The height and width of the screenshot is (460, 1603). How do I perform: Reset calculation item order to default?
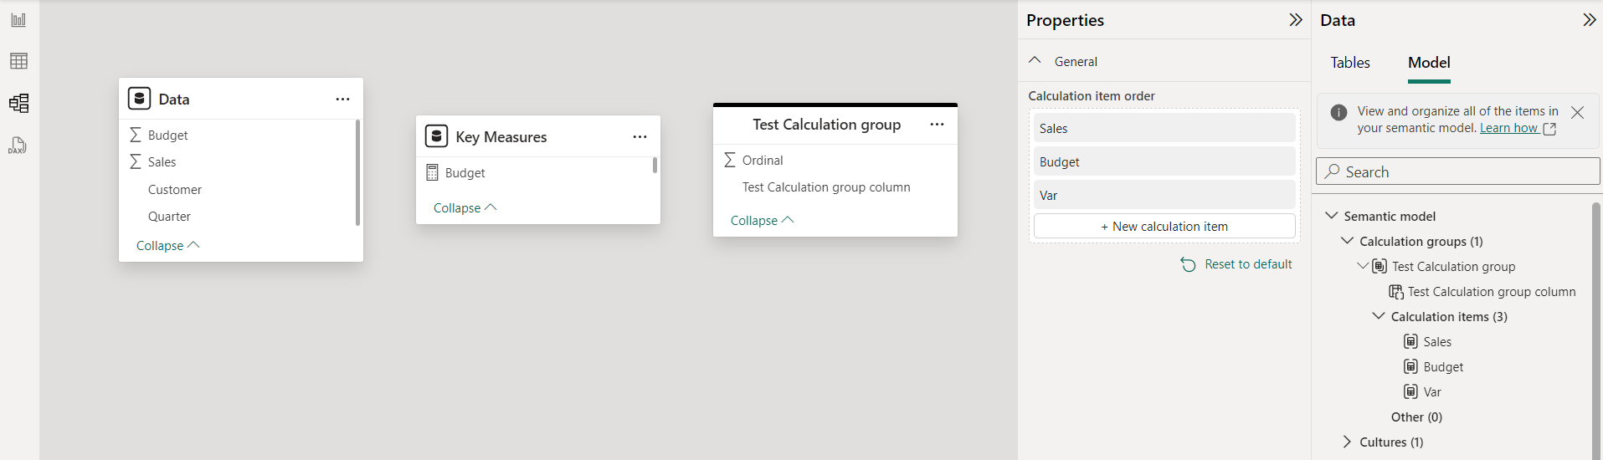pyautogui.click(x=1236, y=264)
